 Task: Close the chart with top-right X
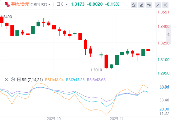(x=165, y=5)
